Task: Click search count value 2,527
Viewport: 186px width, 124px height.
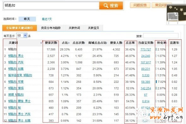Action: coord(51,56)
